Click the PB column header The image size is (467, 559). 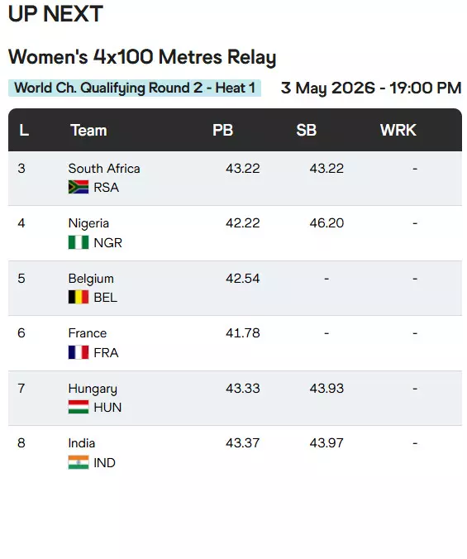click(222, 130)
